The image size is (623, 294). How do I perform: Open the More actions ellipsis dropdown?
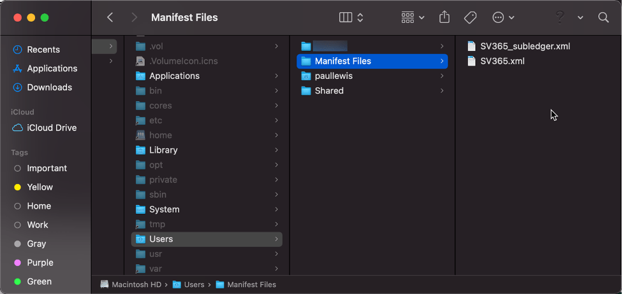click(x=504, y=18)
